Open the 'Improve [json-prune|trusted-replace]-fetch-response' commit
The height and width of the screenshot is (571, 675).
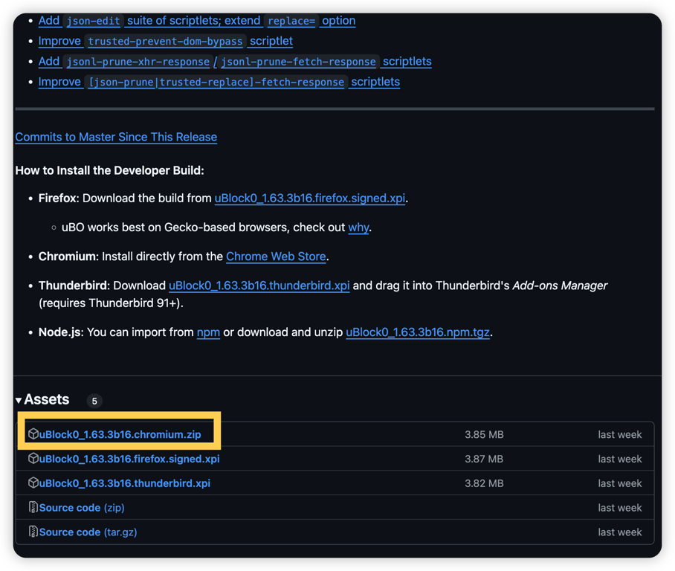(x=219, y=82)
